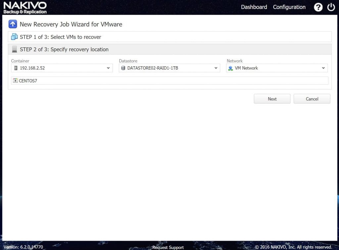This screenshot has height=250, width=339.
Task: Click the VMs icon on Step 1 header
Action: [14, 36]
